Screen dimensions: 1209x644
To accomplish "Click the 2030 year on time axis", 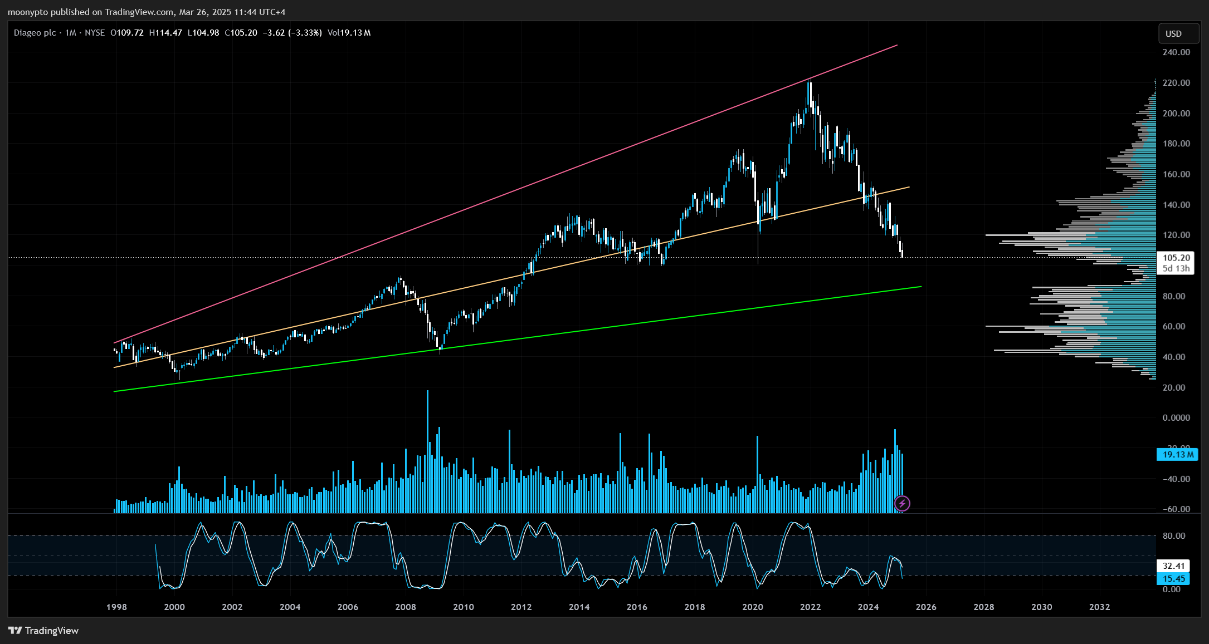I will click(1042, 607).
